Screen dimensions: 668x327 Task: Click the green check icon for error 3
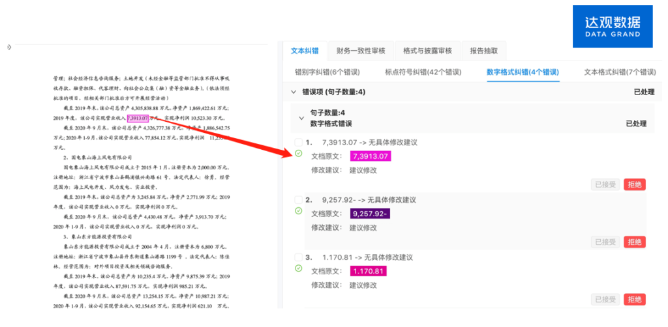[x=298, y=268]
